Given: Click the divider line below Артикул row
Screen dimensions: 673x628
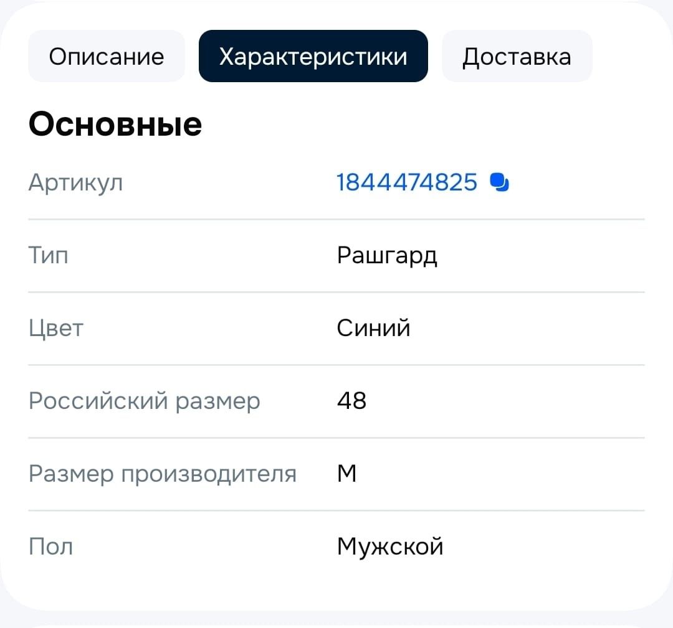Looking at the screenshot, I should click(x=336, y=220).
